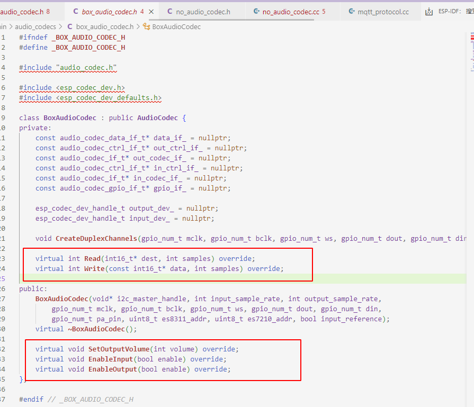Click the in_codec_if_ member declaration

point(131,178)
